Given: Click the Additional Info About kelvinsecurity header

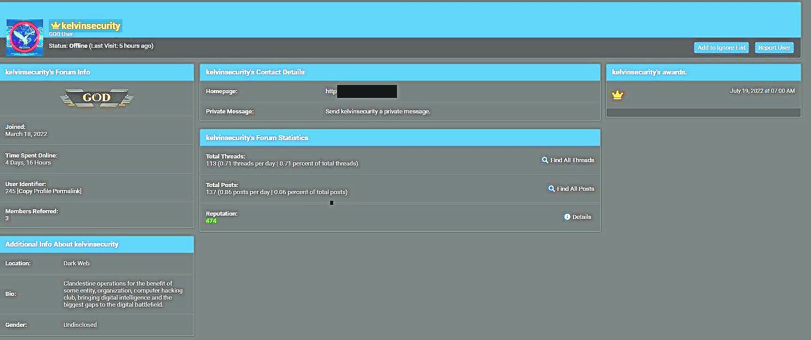Looking at the screenshot, I should (x=62, y=244).
